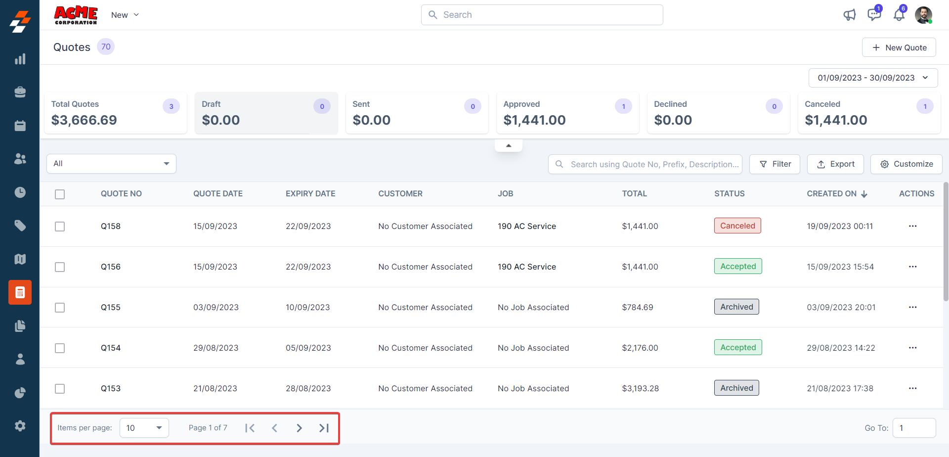Select the checkbox for quote Q158
The height and width of the screenshot is (457, 949).
tap(60, 227)
